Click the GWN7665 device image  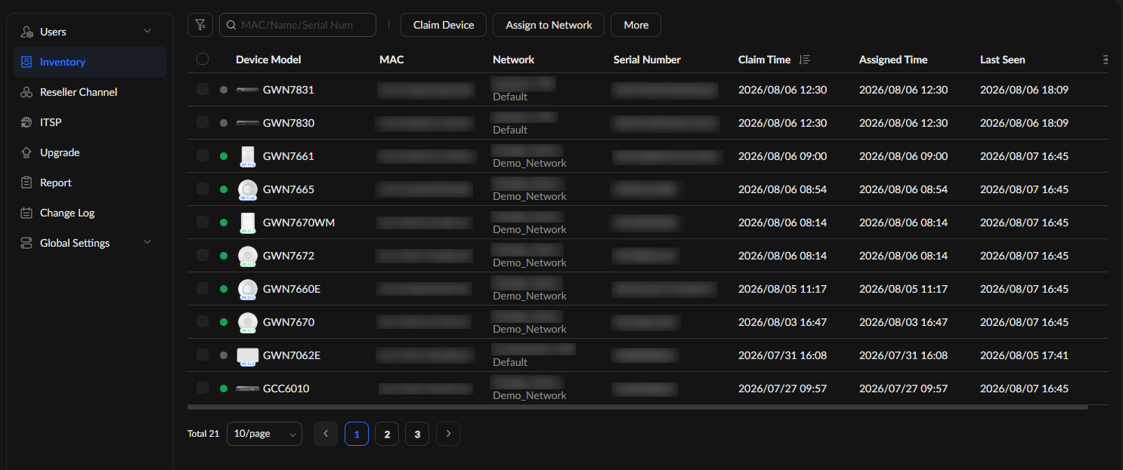[247, 189]
